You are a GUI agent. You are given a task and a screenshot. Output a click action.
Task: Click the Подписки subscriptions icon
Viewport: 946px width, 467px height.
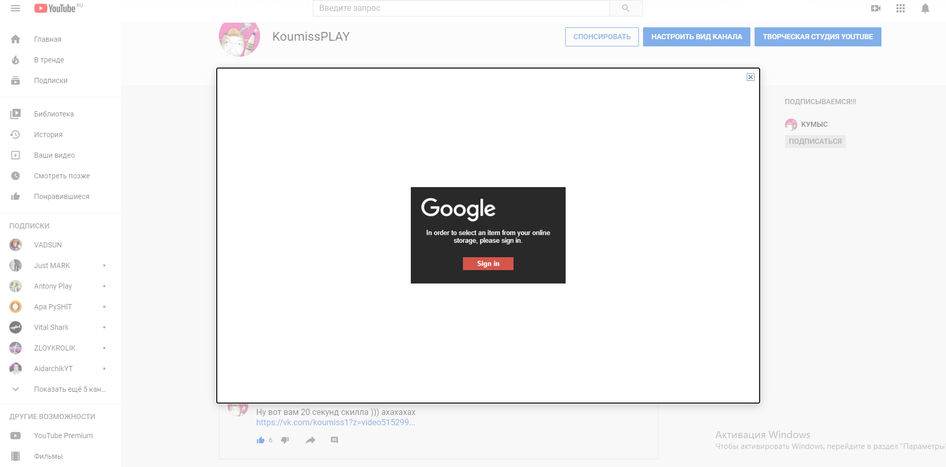(x=15, y=80)
